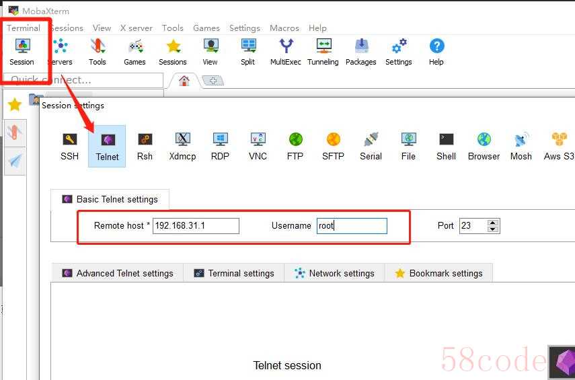The width and height of the screenshot is (575, 380).
Task: Select the RDP session type
Action: coord(220,147)
